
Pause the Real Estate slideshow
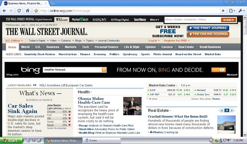[227, 111]
